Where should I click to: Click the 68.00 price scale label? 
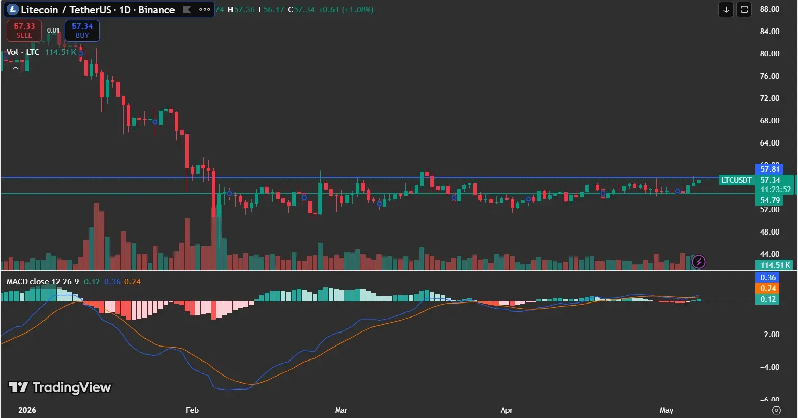(770, 121)
